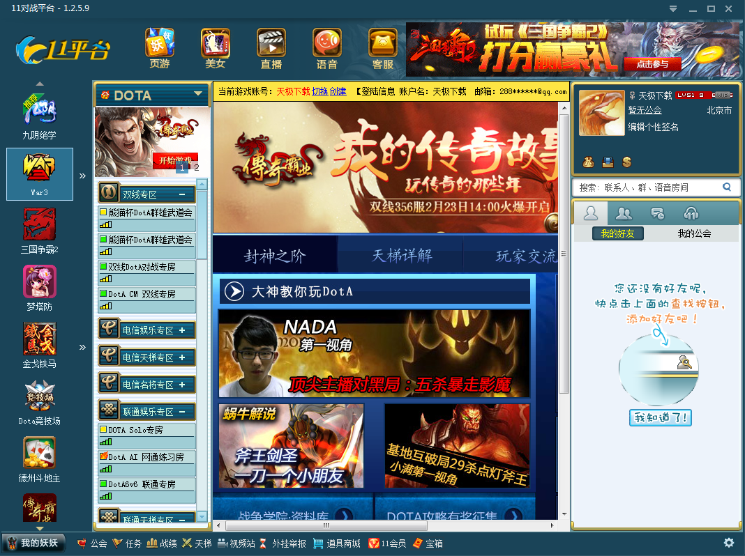Viewport: 745px width, 556px height.
Task: Expand sidebar arrows next to War3
Action: pyautogui.click(x=83, y=176)
